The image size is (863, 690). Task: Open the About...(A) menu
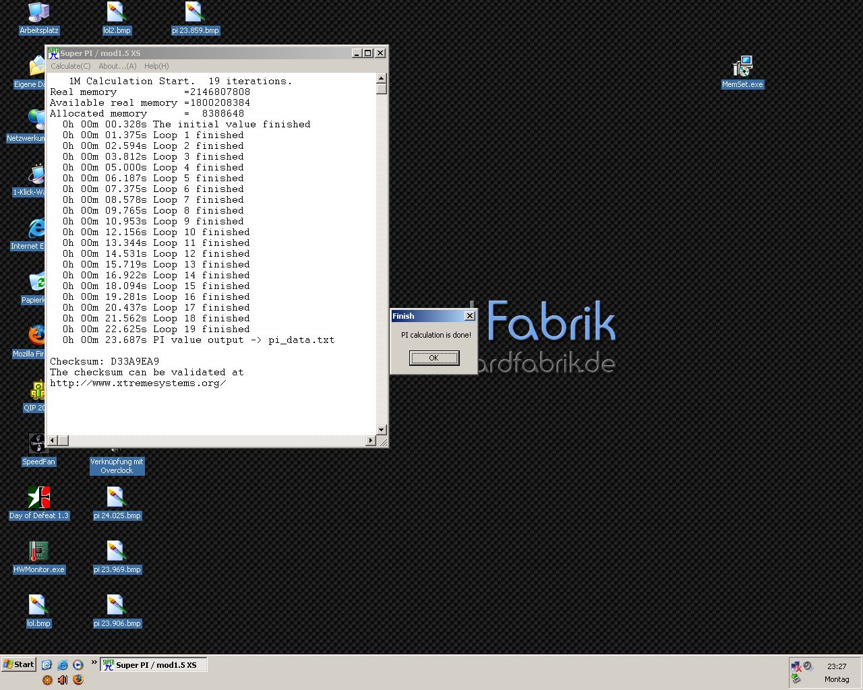click(x=117, y=66)
